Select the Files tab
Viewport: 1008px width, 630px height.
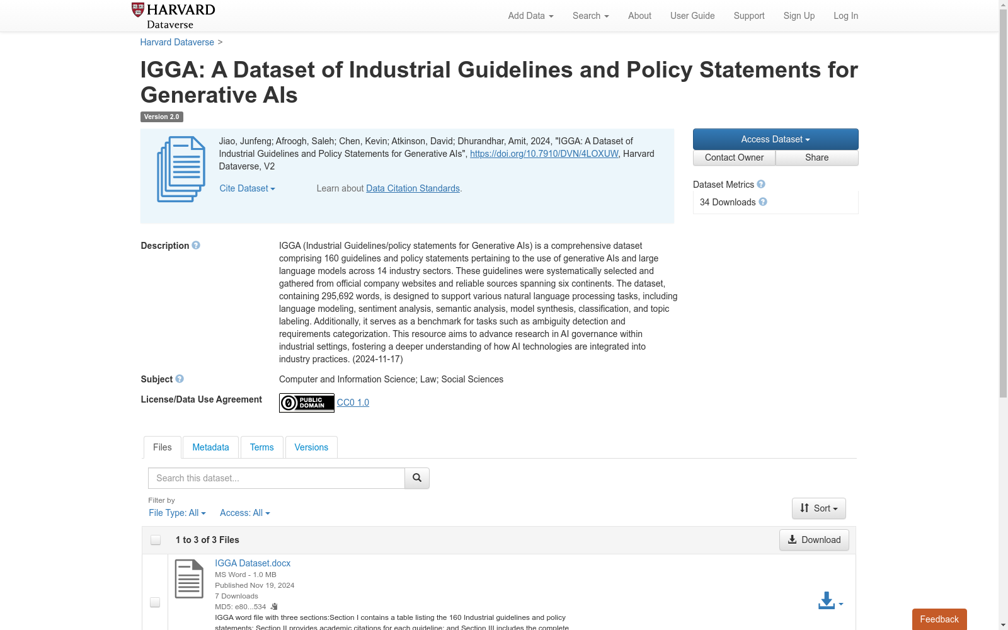(x=163, y=447)
